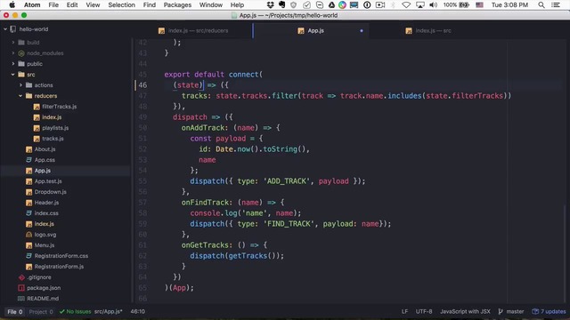Click the package updates icon in status bar

(x=535, y=311)
